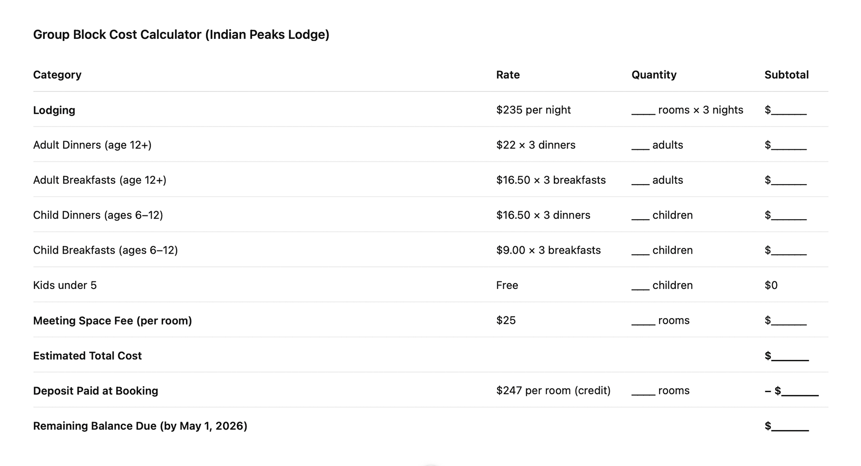Click the Adult Breakfasts subtotal blank
This screenshot has width=861, height=466.
click(789, 181)
